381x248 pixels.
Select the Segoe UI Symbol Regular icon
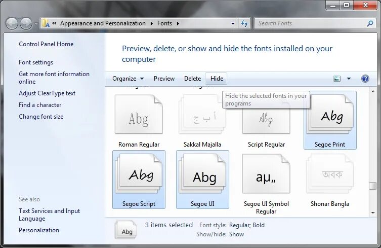[266, 173]
